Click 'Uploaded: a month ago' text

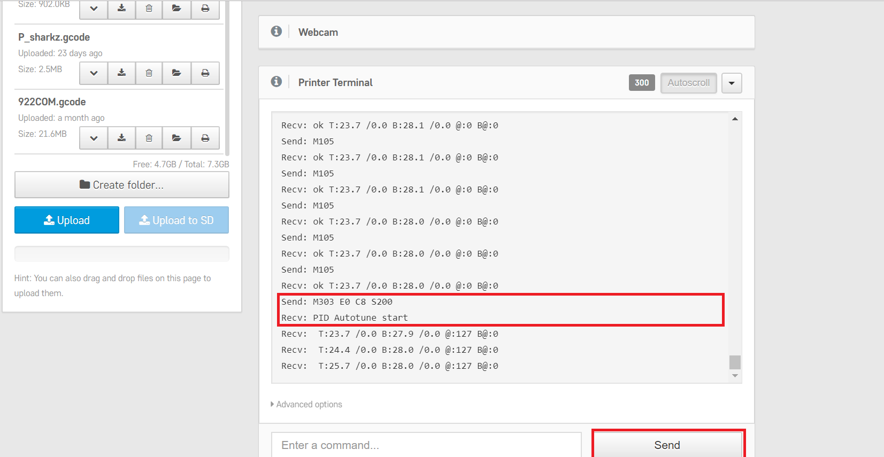62,118
